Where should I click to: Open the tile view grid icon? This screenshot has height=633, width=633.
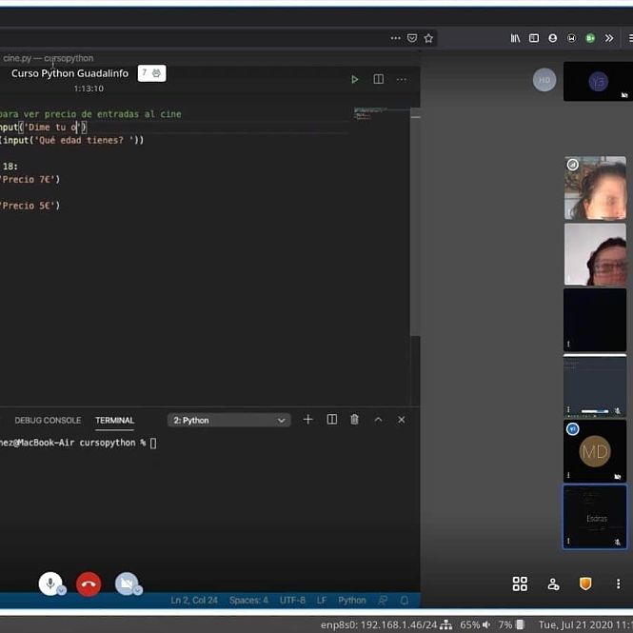click(x=520, y=584)
